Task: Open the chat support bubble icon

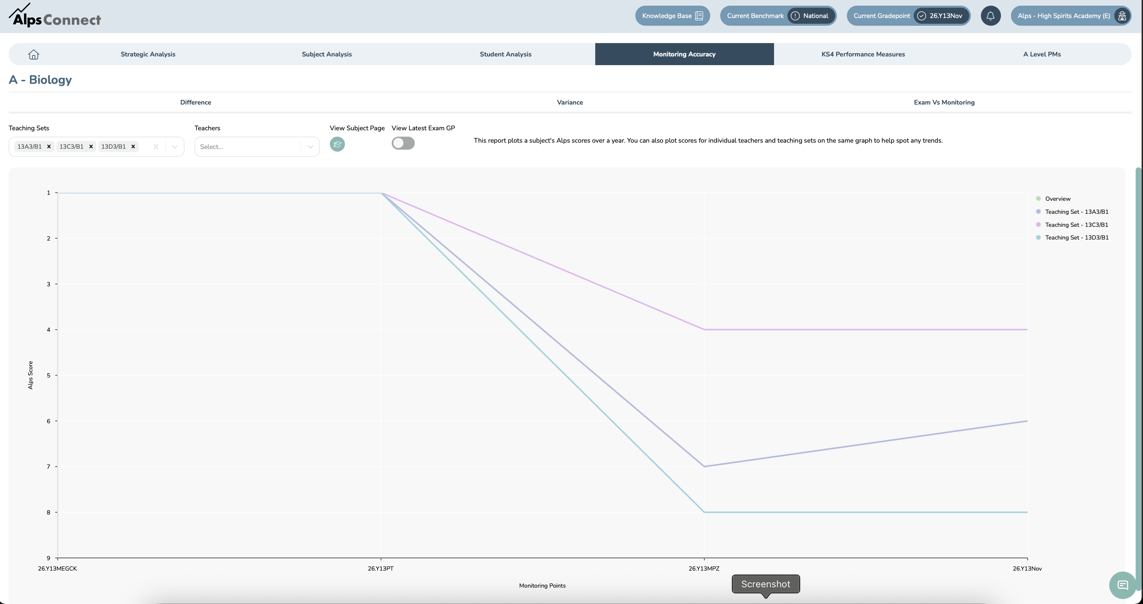Action: (x=1123, y=585)
